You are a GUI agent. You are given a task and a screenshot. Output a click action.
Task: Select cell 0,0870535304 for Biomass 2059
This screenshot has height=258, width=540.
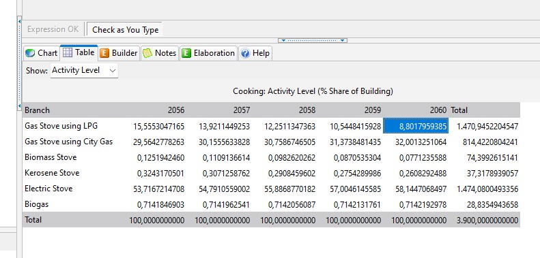point(358,158)
